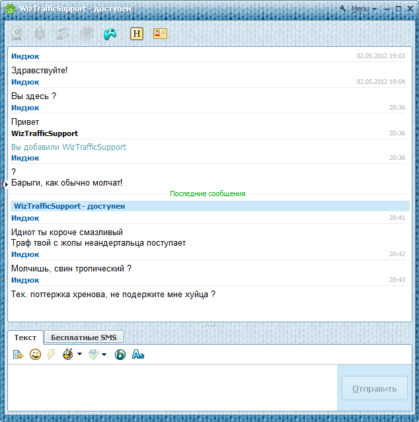Open message history with the H icon
Screen dimensions: 419x422
pyautogui.click(x=137, y=34)
